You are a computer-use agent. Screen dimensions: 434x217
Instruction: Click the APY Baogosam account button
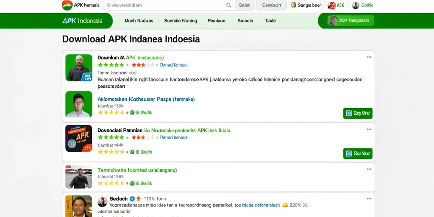[x=351, y=21]
